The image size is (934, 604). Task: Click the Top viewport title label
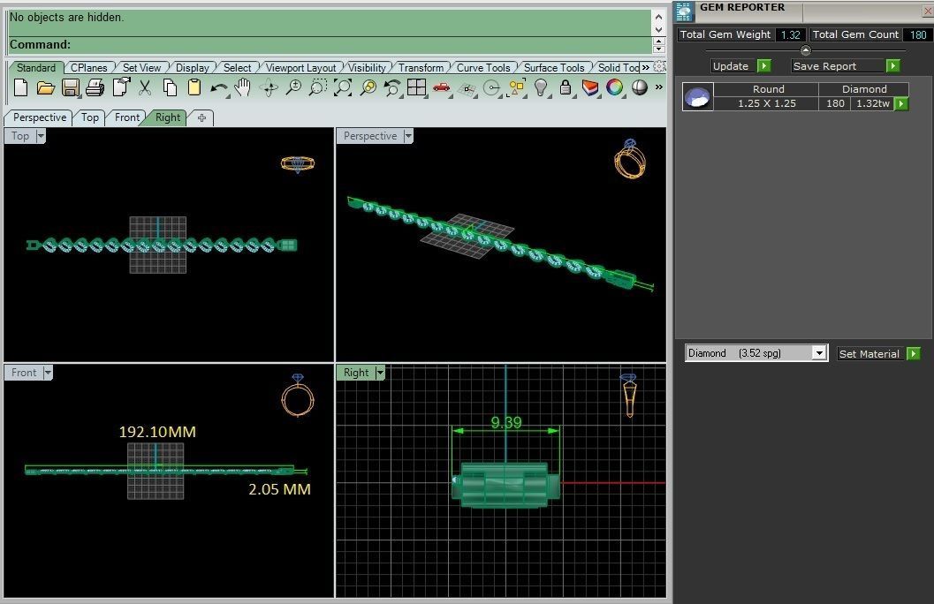20,136
